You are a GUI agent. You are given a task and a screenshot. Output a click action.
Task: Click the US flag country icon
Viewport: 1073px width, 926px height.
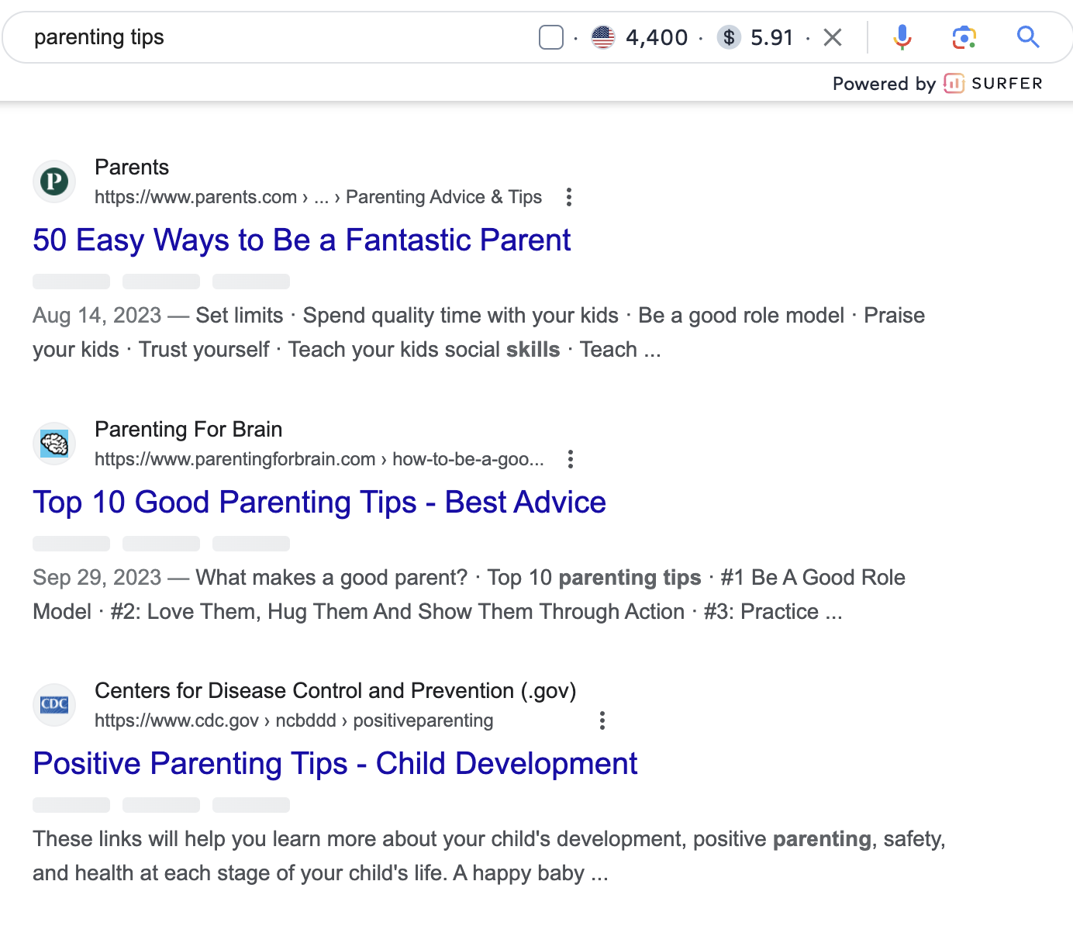[x=603, y=37]
